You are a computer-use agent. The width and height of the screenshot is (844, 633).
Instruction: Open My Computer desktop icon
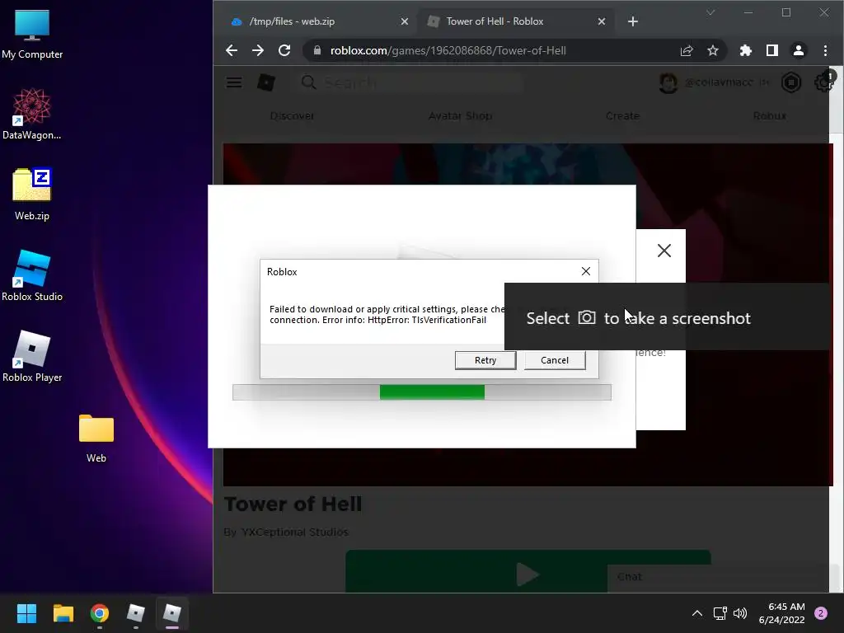pyautogui.click(x=32, y=34)
